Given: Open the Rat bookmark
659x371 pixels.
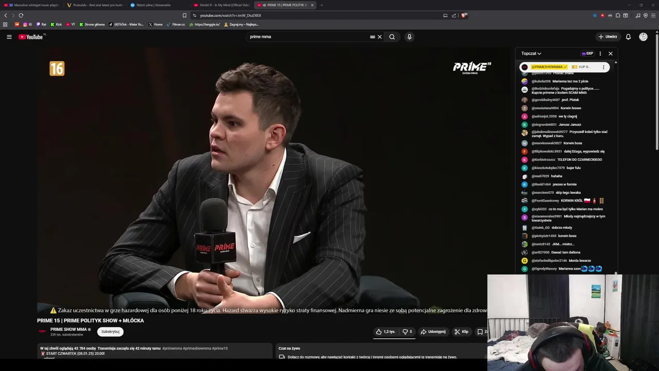Looking at the screenshot, I should (41, 24).
